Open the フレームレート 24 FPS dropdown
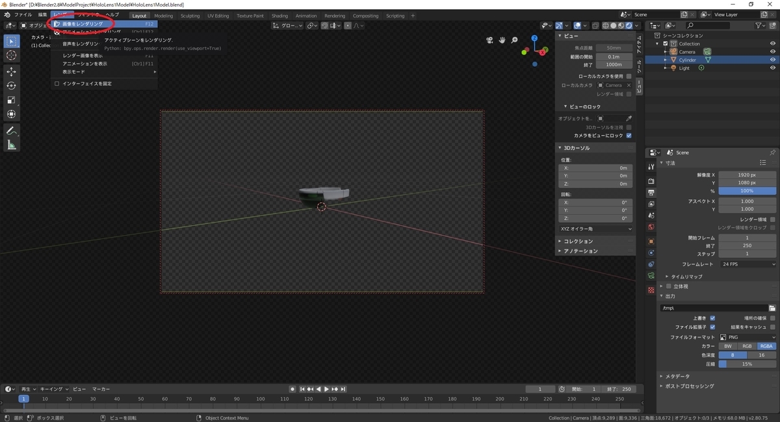780x422 pixels. pos(747,264)
